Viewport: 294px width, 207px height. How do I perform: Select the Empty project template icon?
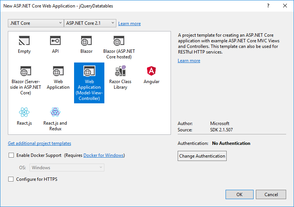[24, 41]
